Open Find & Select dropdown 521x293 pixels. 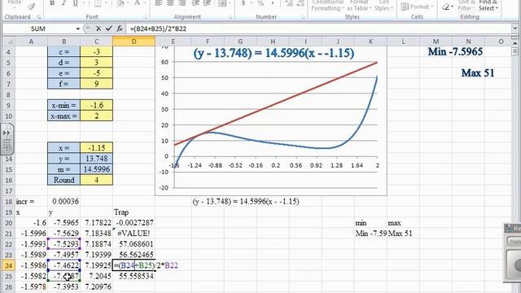pyautogui.click(x=488, y=6)
